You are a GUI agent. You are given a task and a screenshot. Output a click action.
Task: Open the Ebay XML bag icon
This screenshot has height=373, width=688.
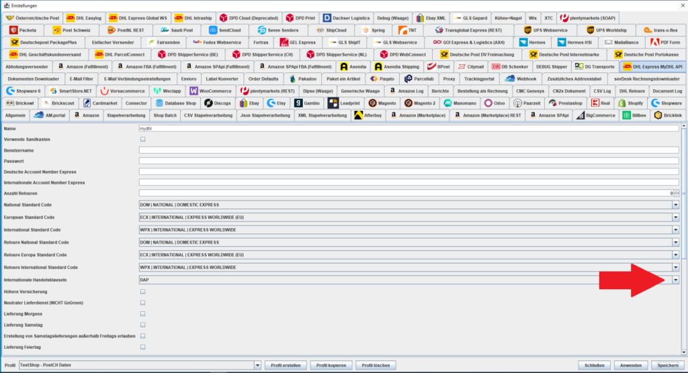(420, 18)
